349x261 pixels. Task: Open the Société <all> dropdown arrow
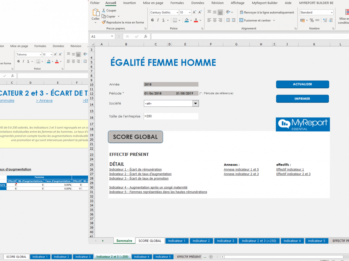(x=195, y=104)
